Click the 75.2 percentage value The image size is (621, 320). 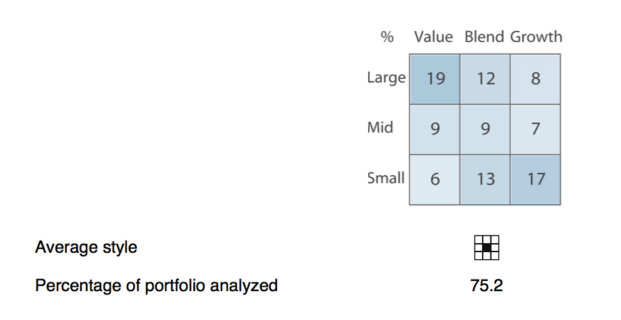tap(487, 285)
